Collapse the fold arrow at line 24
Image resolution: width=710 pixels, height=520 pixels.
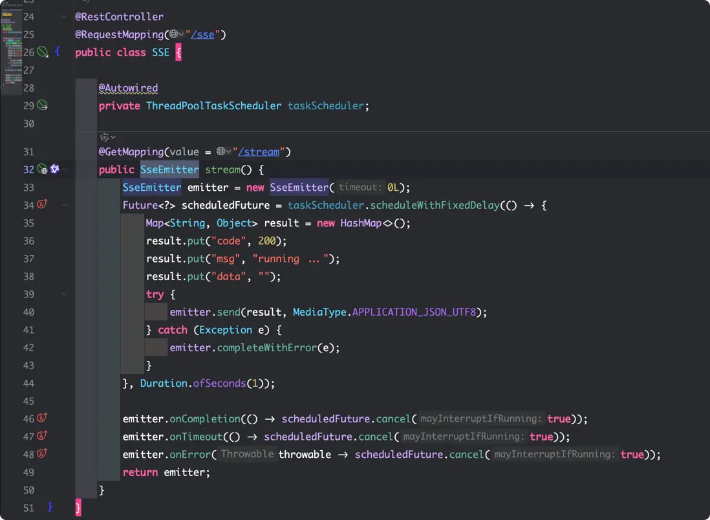point(64,16)
